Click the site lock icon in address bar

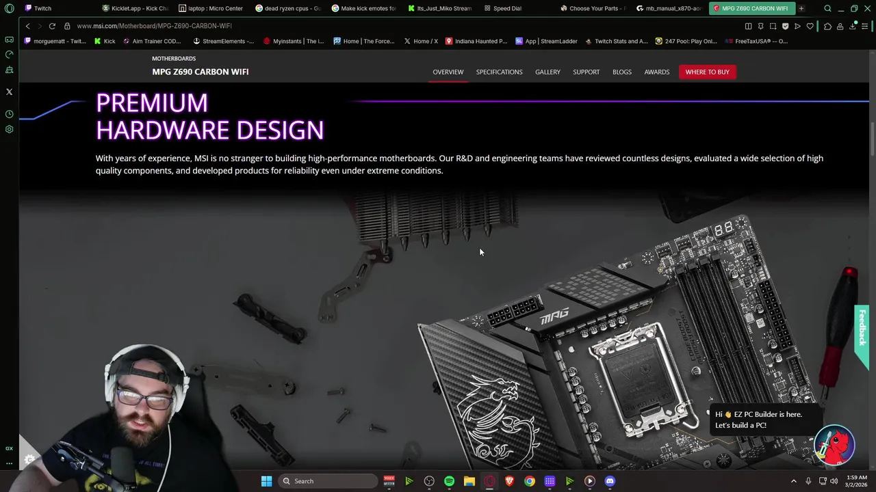coord(67,26)
